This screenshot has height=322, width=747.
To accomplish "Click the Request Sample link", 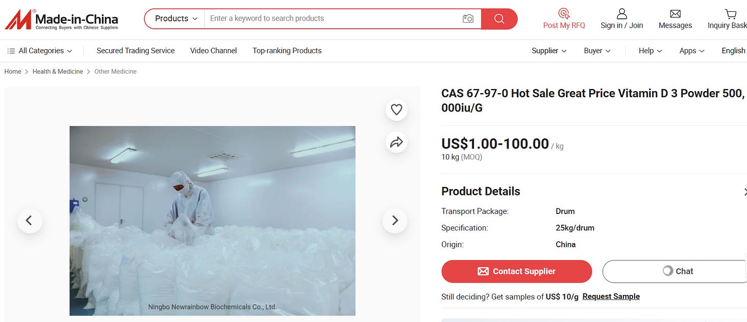I will (611, 296).
